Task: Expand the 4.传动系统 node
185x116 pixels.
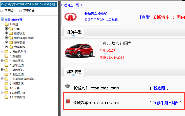Action: (x=2, y=60)
